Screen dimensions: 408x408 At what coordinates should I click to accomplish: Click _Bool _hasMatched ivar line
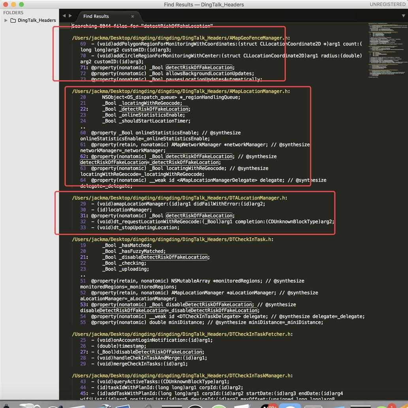[116, 245]
